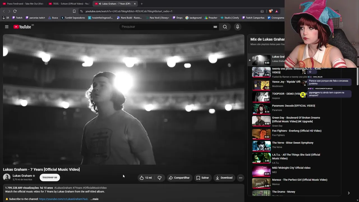Click next arrow at the playlist bottom

click(x=349, y=193)
